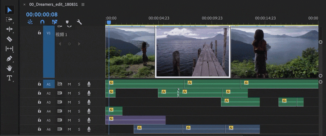Mute audio track A3
326x136 pixels.
pyautogui.click(x=70, y=102)
